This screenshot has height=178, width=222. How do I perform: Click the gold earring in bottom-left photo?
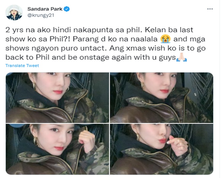pyautogui.click(x=36, y=141)
